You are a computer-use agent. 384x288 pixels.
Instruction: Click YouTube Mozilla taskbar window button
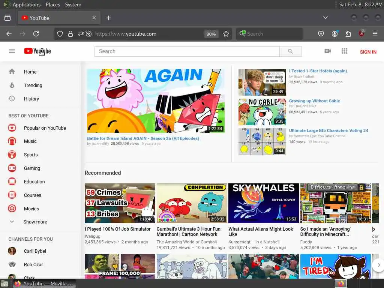pyautogui.click(x=44, y=283)
